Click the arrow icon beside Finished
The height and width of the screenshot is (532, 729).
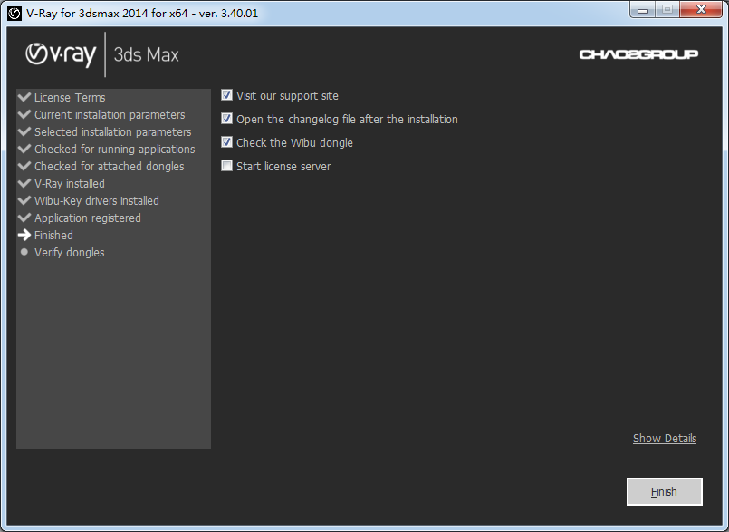point(24,235)
